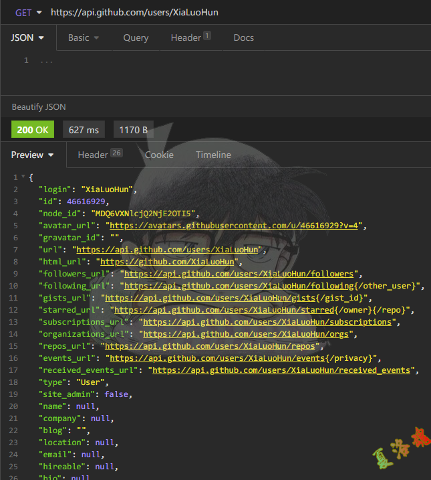Click the html_url github.com/XiaLuoHun link
This screenshot has height=480, width=431.
[166, 262]
